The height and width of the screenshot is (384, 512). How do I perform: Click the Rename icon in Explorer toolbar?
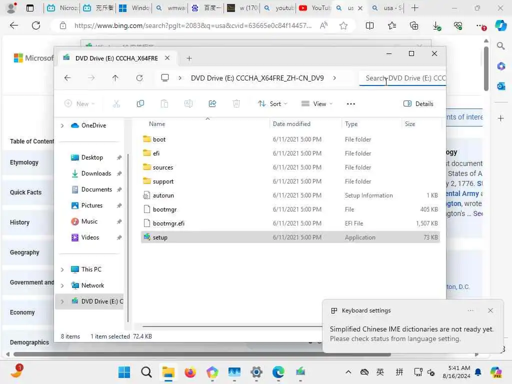pyautogui.click(x=188, y=104)
